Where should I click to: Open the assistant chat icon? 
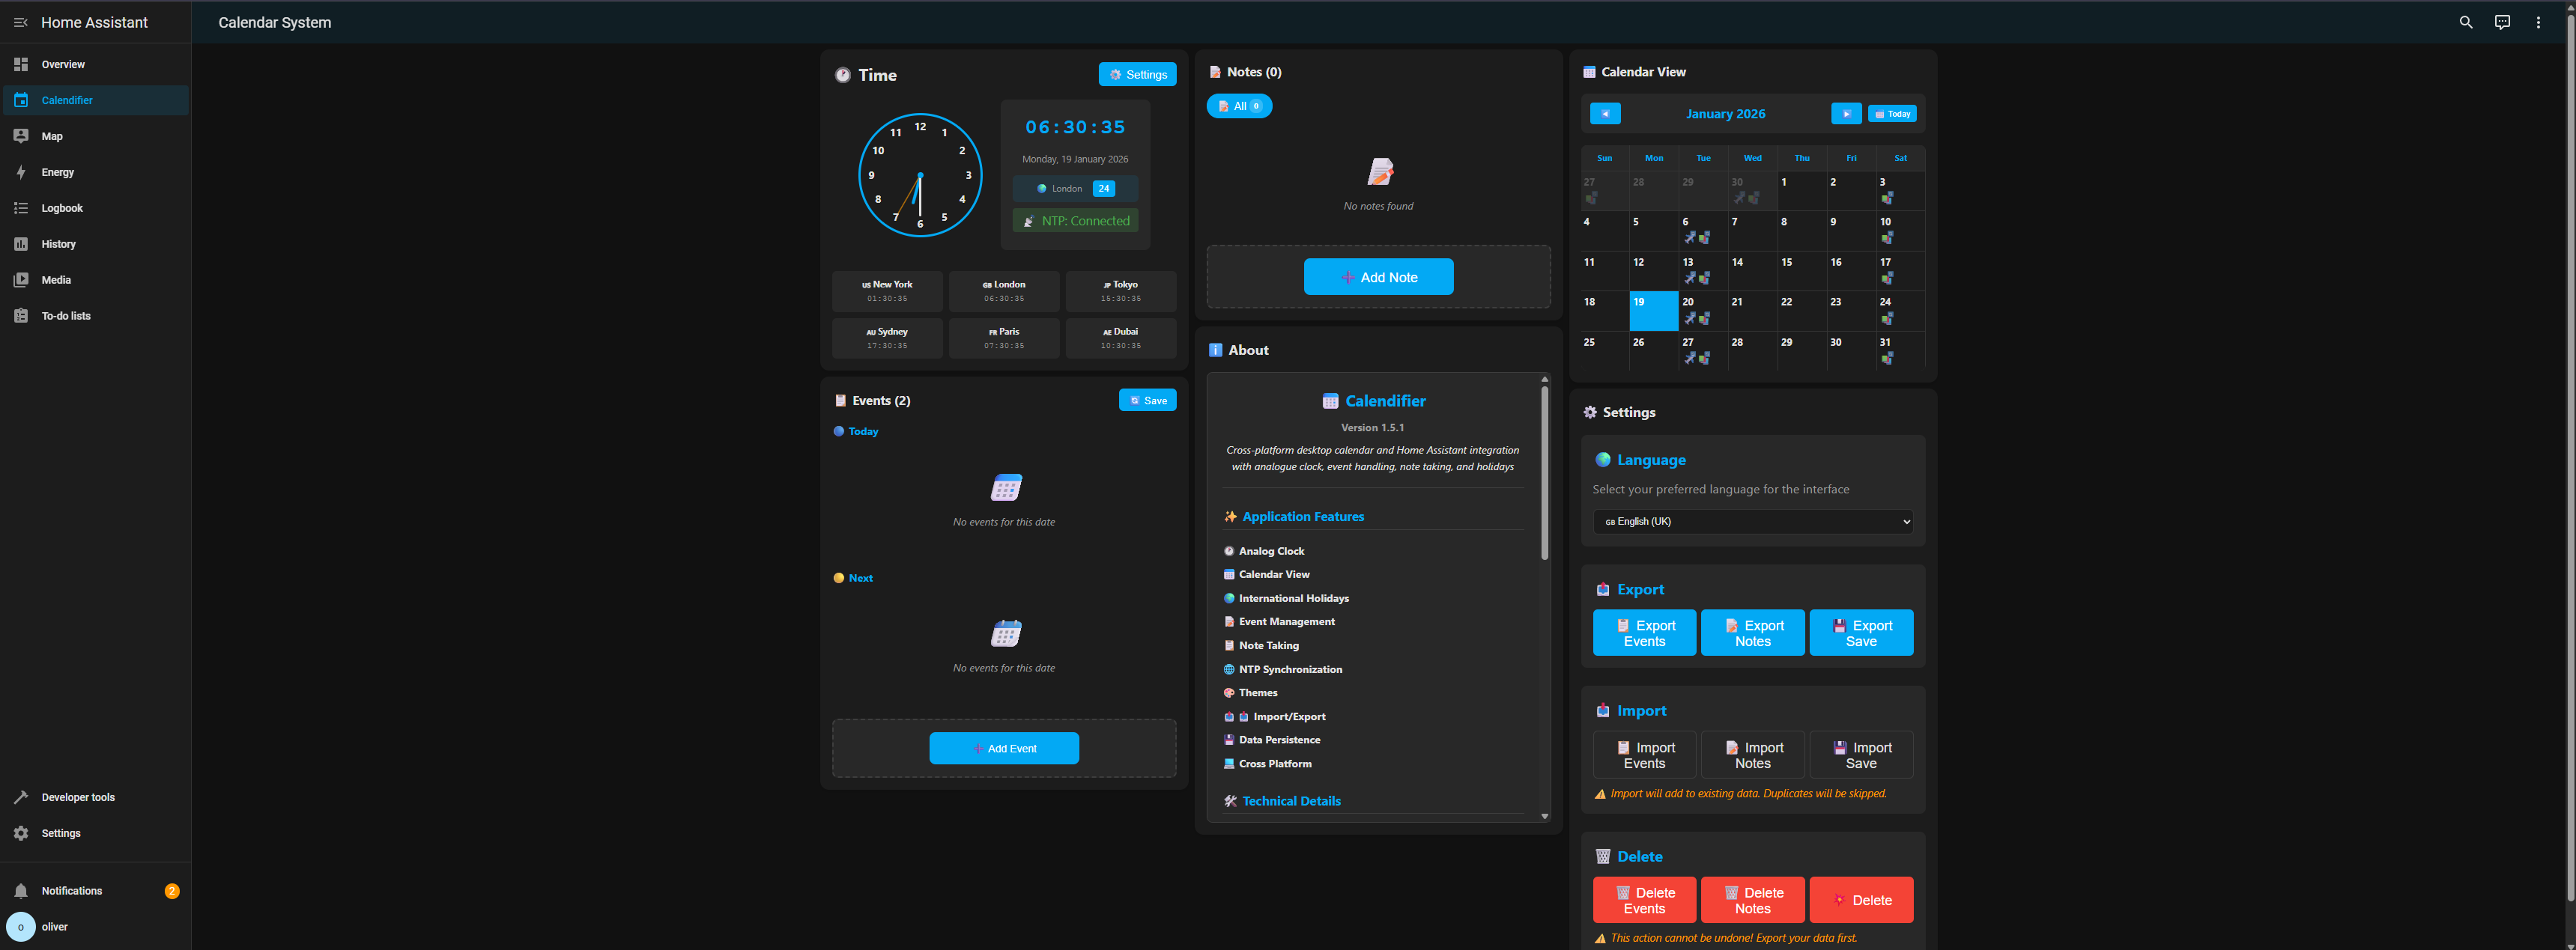pos(2501,22)
